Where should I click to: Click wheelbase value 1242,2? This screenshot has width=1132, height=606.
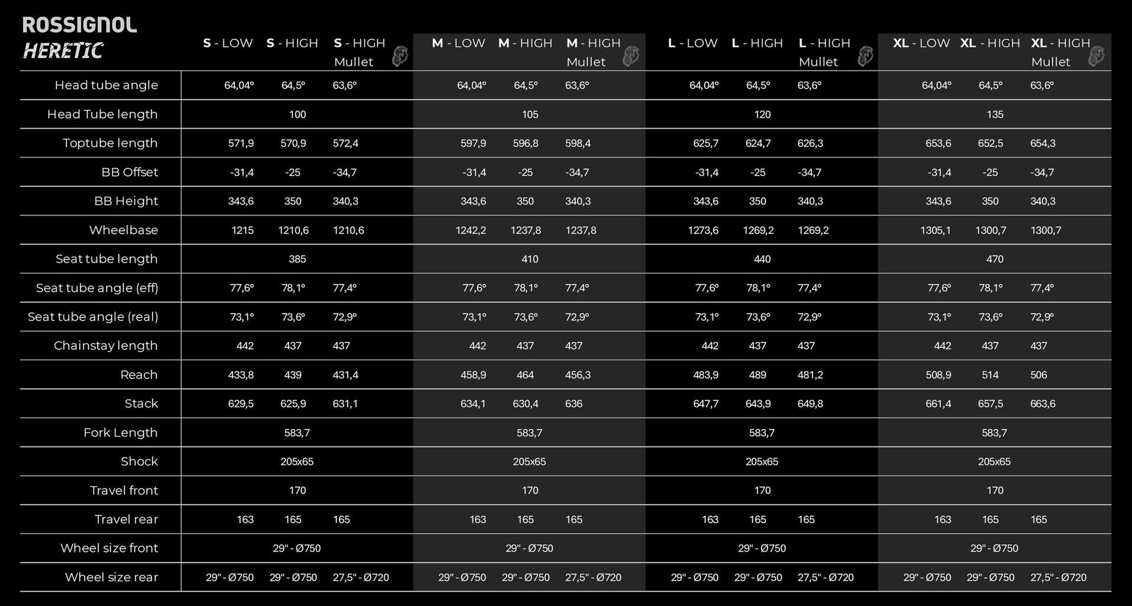471,230
